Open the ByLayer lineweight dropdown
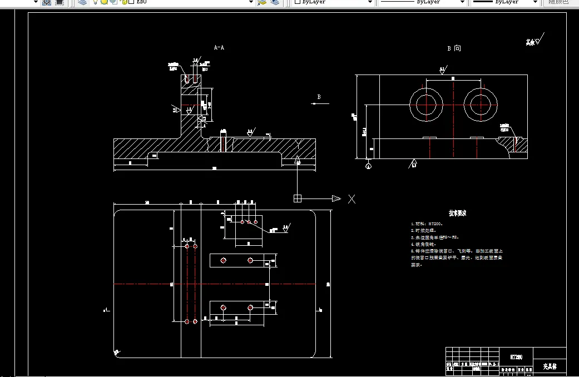The image size is (579, 377). coord(535,2)
